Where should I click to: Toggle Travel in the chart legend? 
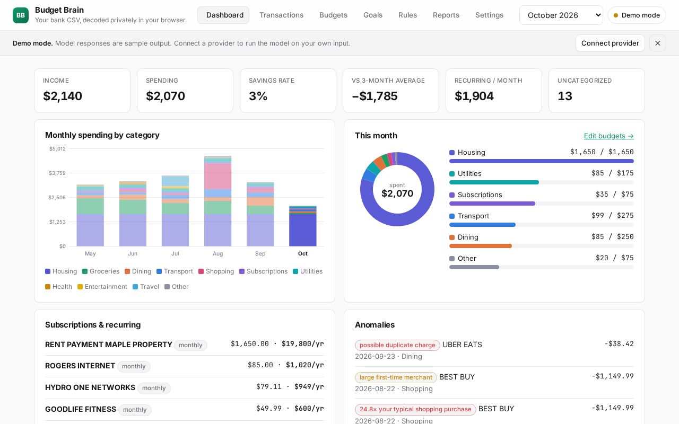pyautogui.click(x=146, y=287)
